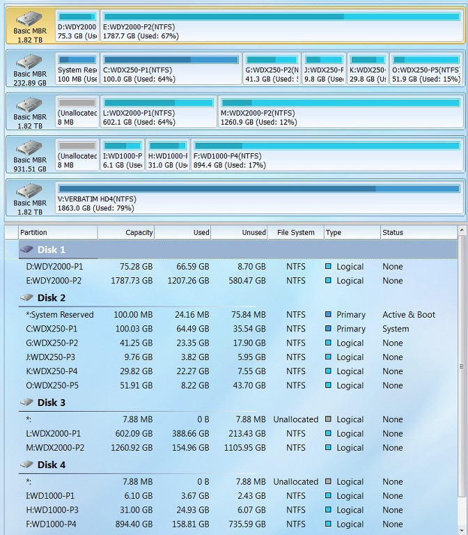
Task: Click the Primary type color square for C:WDX250-P1
Action: [328, 329]
